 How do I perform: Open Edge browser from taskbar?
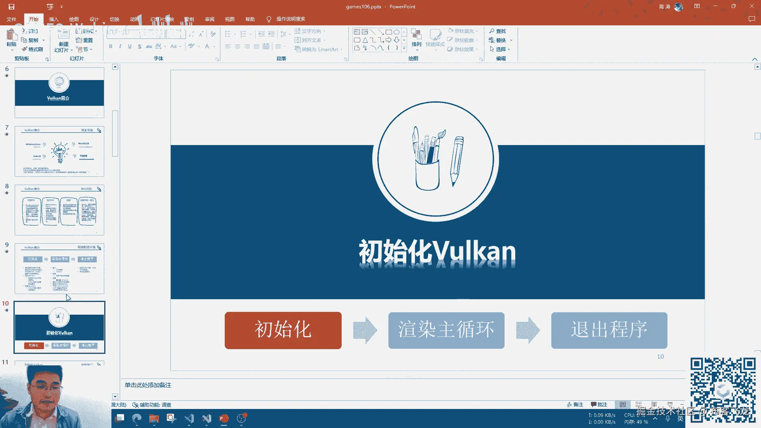137,418
